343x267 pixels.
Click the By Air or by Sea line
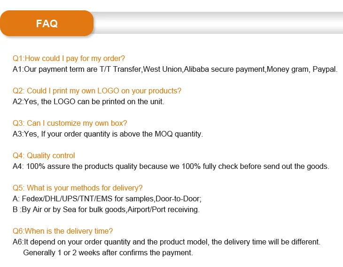[106, 209]
